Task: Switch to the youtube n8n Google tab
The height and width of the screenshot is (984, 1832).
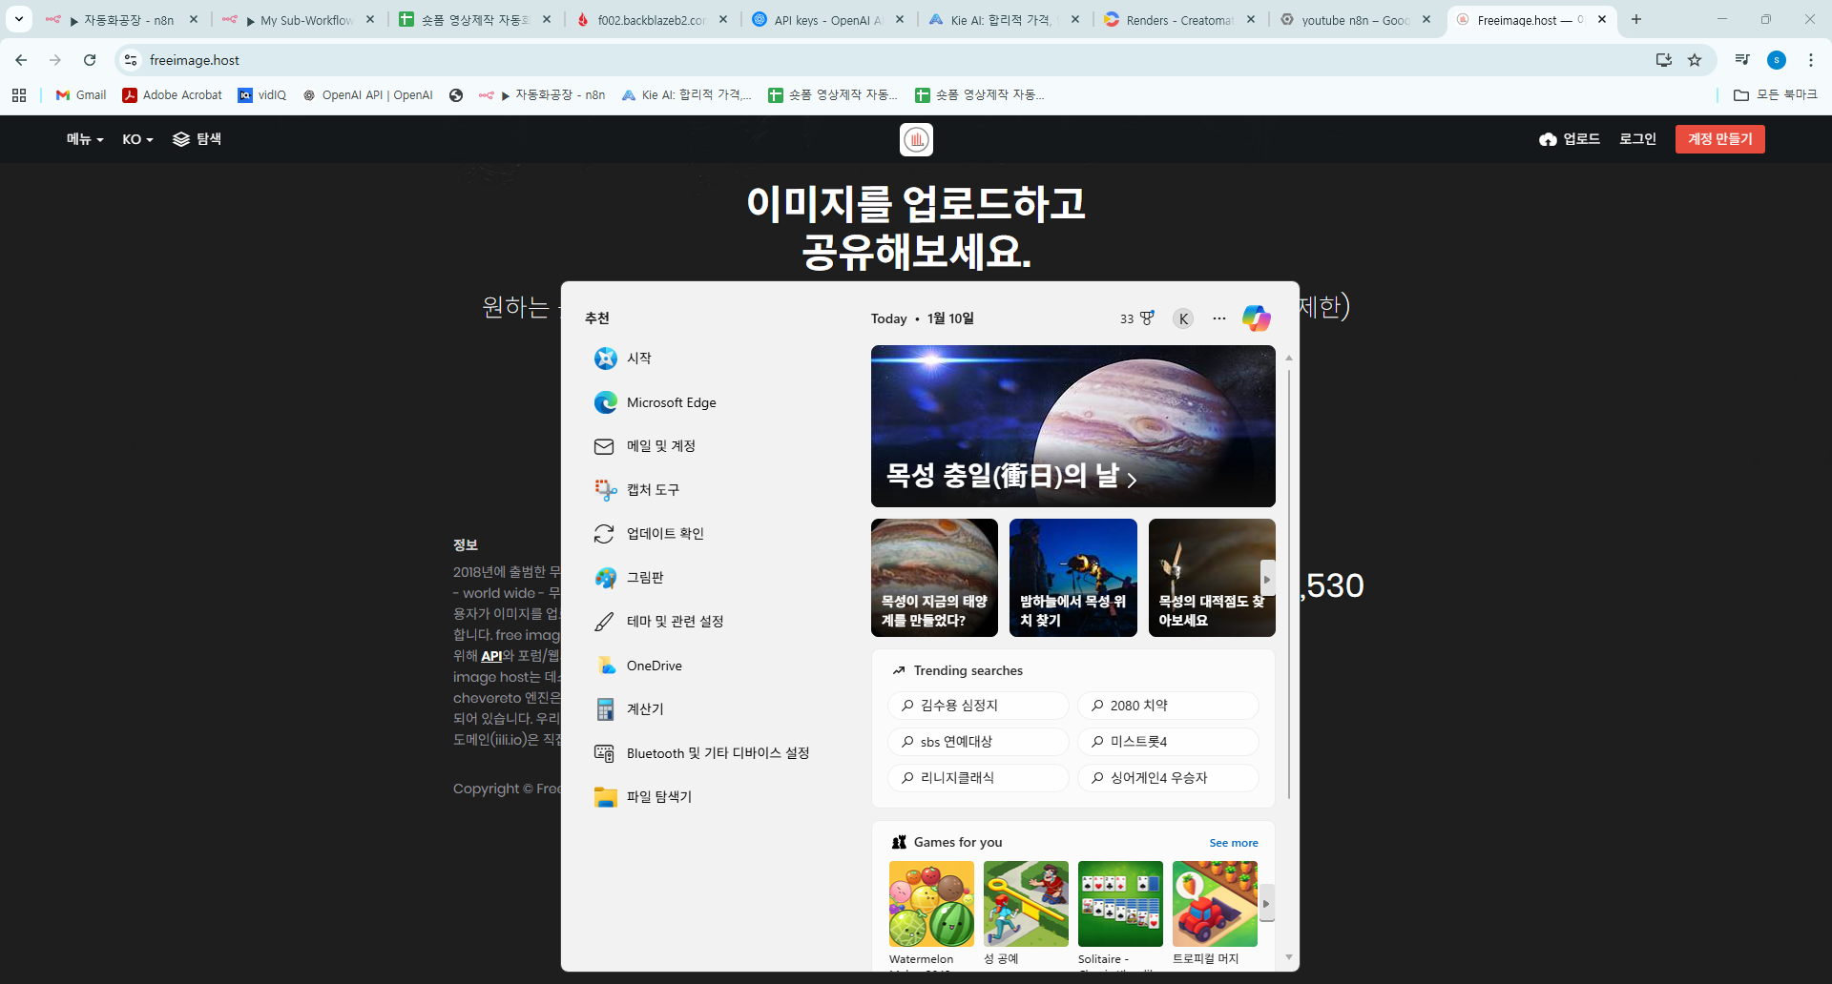Action: click(1356, 20)
